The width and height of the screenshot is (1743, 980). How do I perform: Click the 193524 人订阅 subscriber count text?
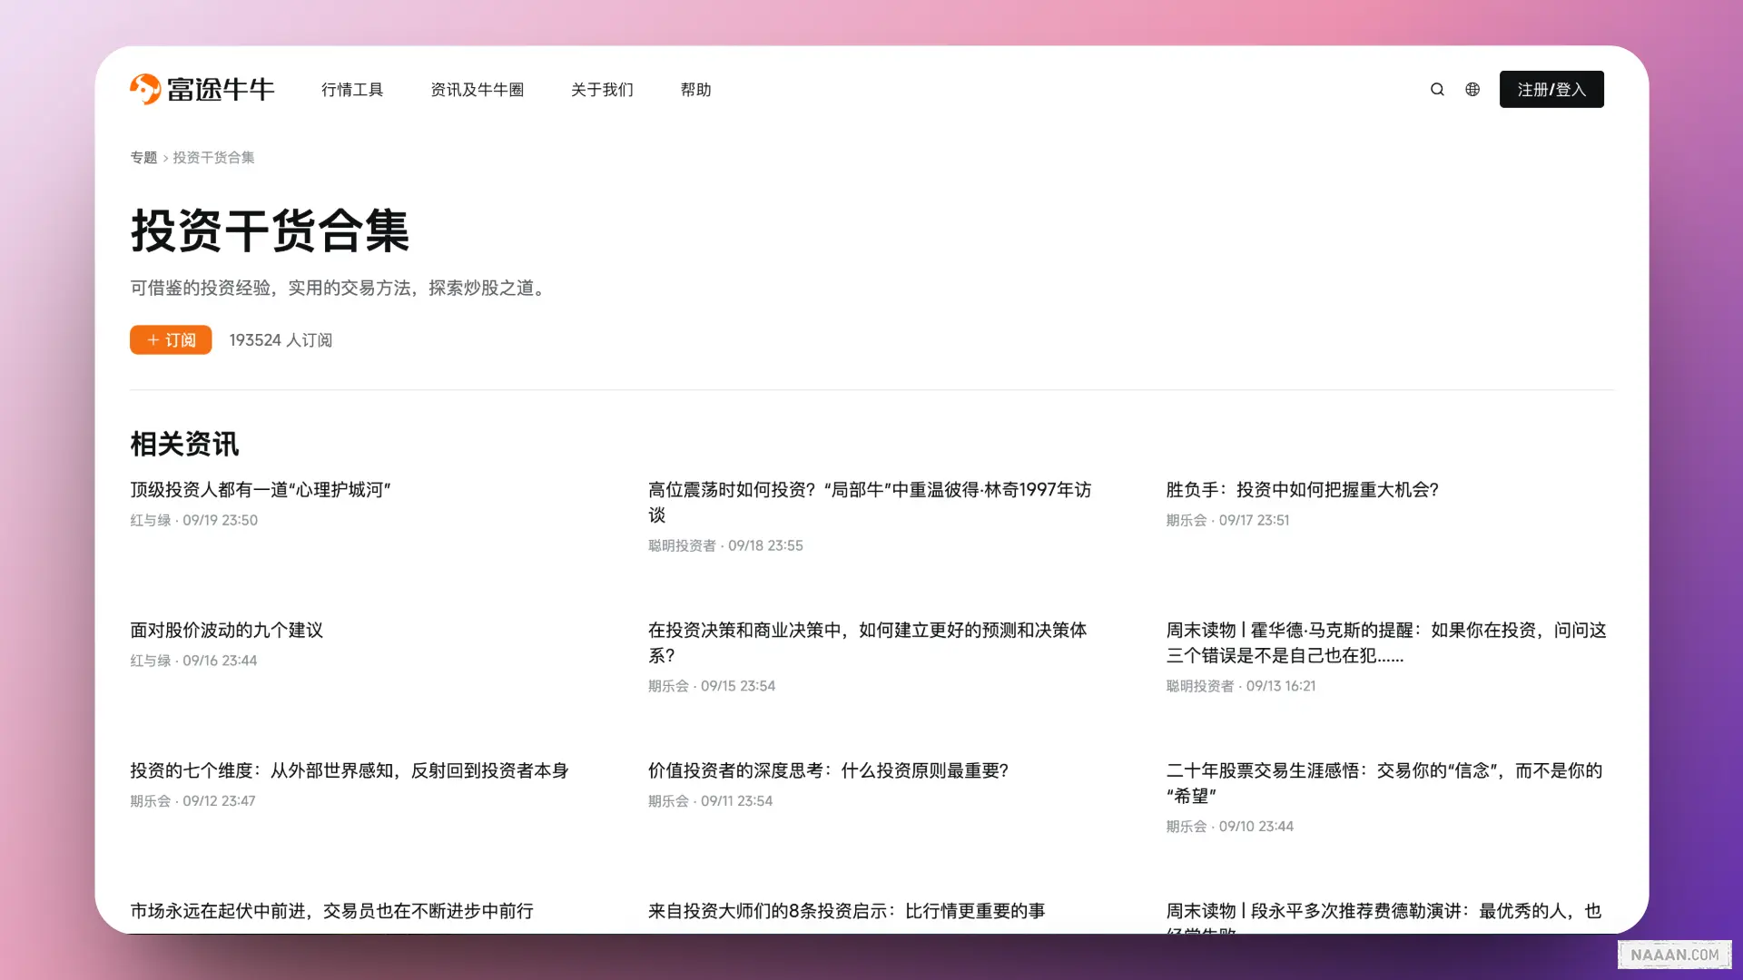click(281, 339)
